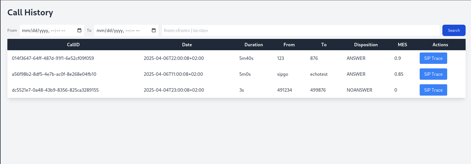Click the 491234 caller number
471x164 pixels.
(284, 90)
